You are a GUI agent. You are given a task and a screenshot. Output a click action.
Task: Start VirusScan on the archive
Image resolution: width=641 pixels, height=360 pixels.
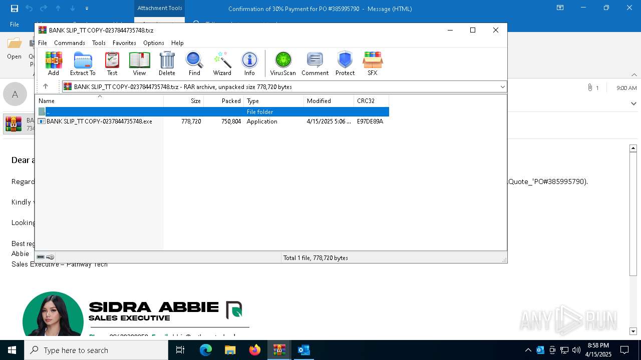(283, 63)
